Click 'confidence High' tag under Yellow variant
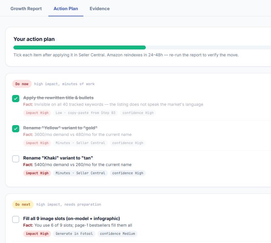This screenshot has height=243, width=271. tap(128, 143)
